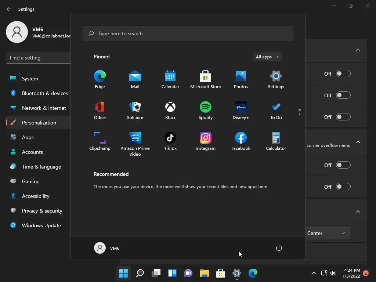
Task: Open Spotify from pinned apps
Action: [x=206, y=110]
